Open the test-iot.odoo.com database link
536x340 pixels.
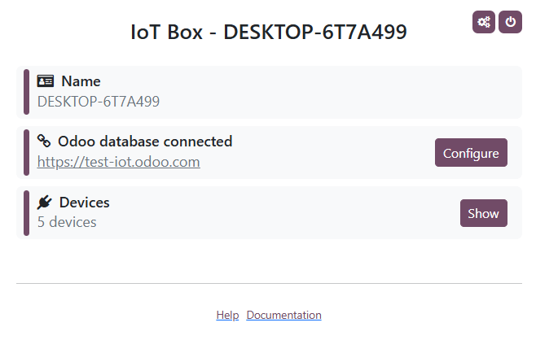coord(119,162)
